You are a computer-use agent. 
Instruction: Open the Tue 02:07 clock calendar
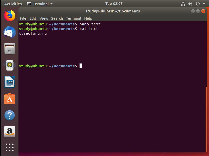point(114,4)
